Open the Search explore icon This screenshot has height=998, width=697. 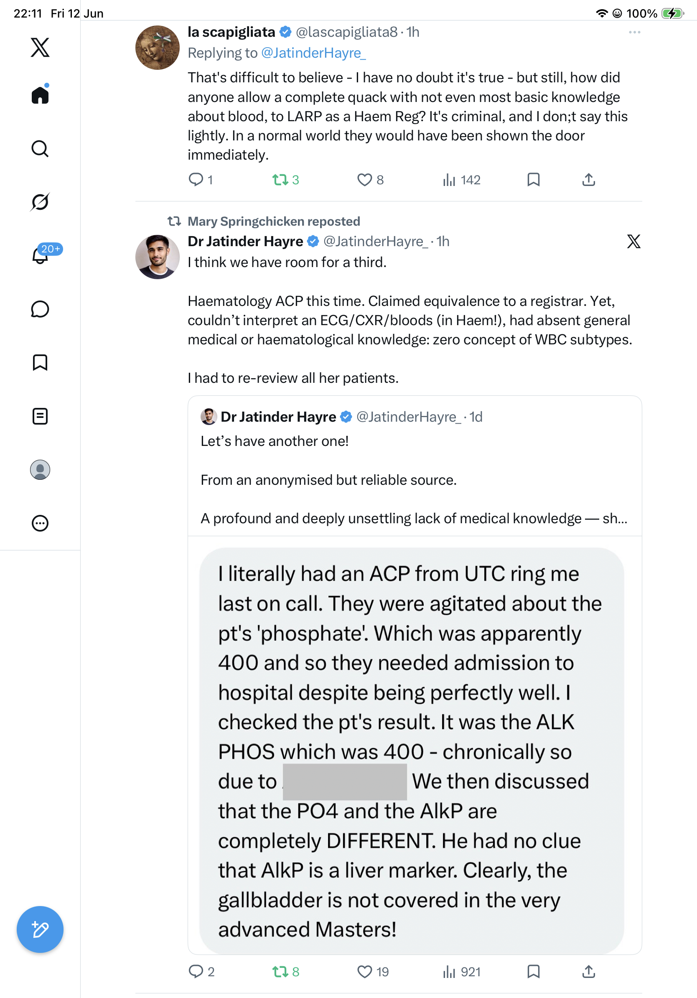click(40, 149)
